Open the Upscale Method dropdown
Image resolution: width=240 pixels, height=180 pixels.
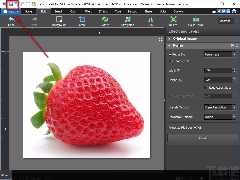(x=220, y=107)
